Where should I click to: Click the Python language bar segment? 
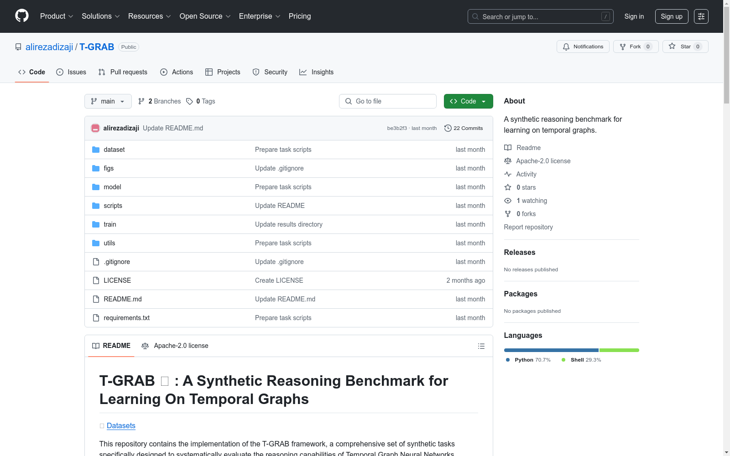pos(551,350)
